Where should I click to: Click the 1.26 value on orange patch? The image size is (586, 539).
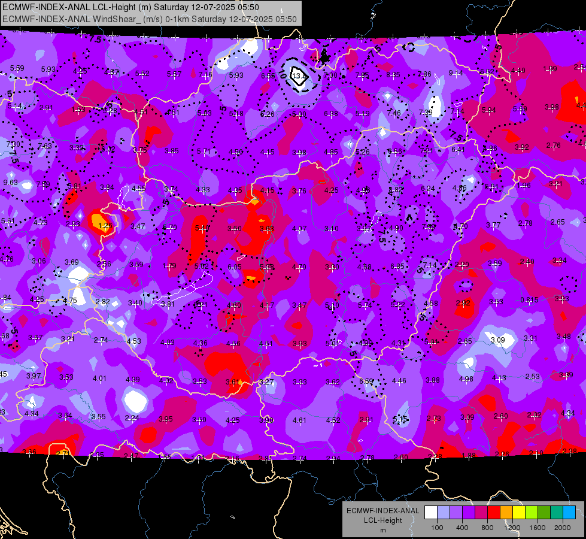tap(105, 226)
